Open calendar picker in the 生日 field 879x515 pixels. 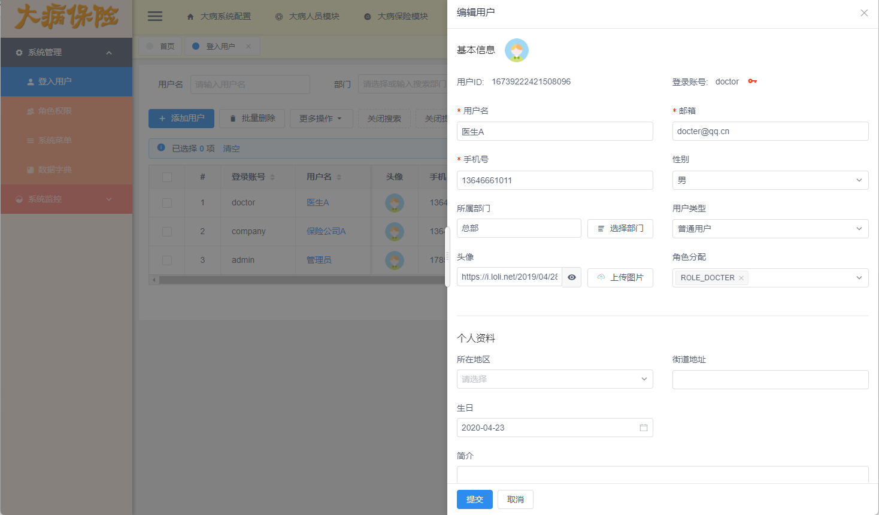pos(644,427)
